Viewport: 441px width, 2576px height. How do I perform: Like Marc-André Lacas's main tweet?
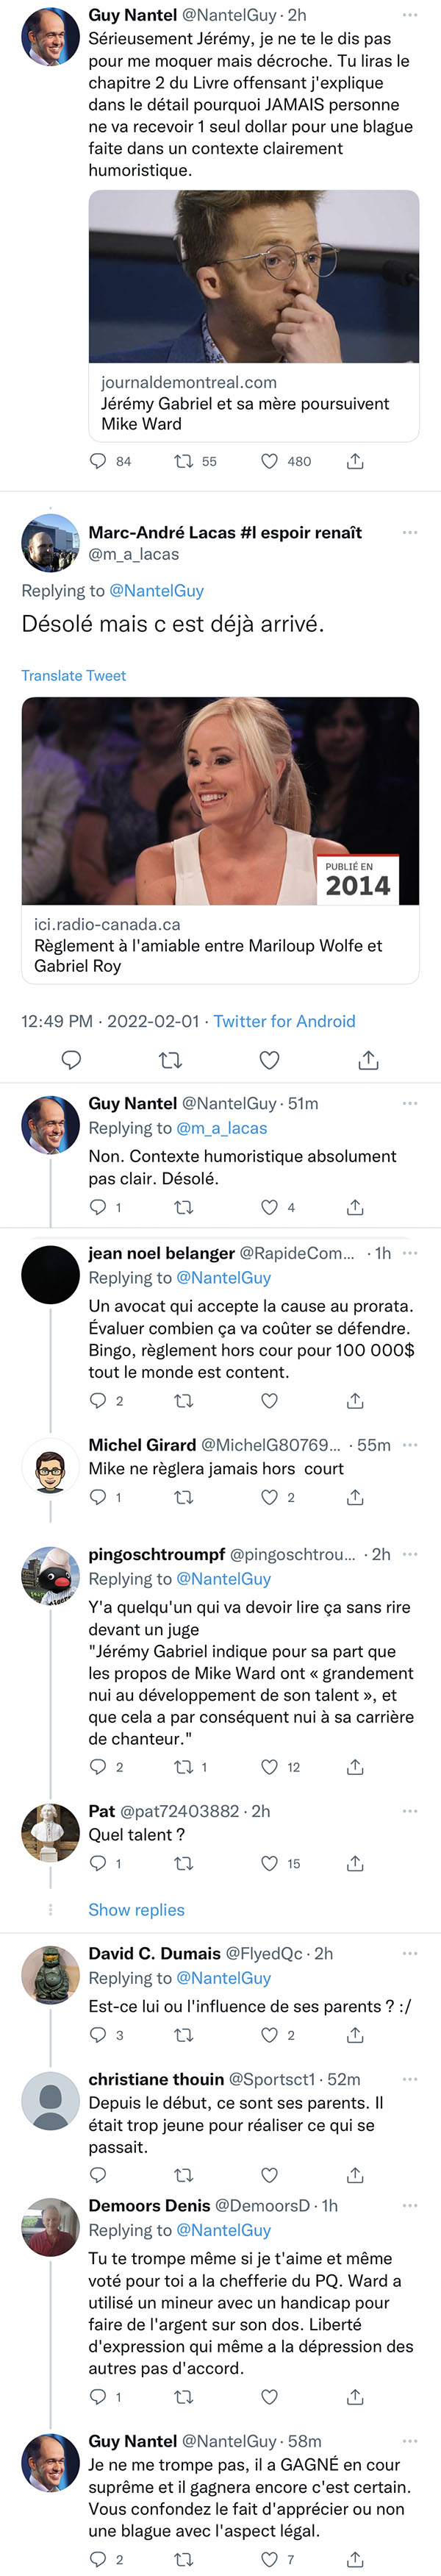pyautogui.click(x=270, y=1059)
